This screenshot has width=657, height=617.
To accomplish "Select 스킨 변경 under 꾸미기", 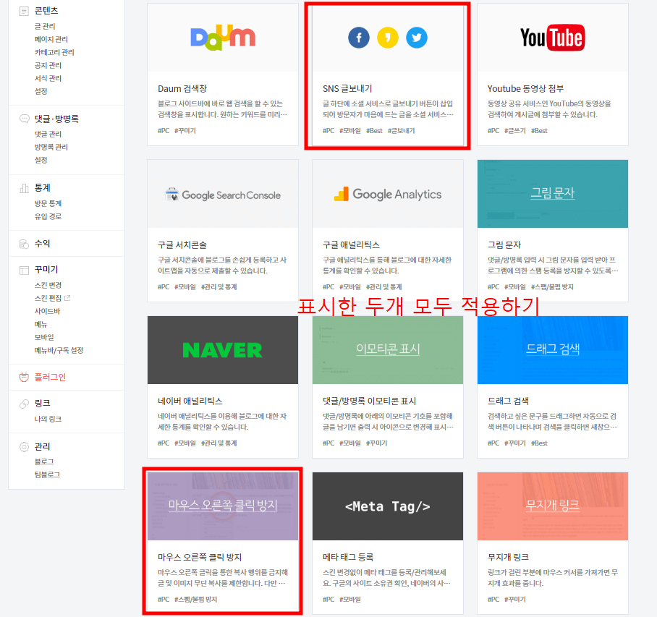I will click(x=48, y=285).
